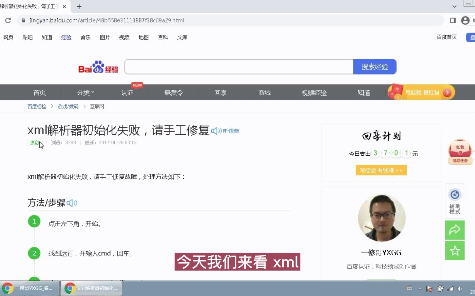Click the 听语音 link

(x=231, y=131)
